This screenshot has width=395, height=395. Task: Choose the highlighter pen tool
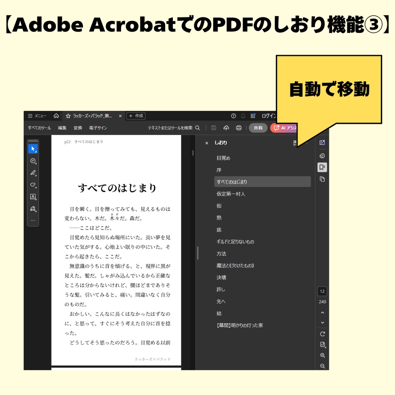tap(33, 173)
